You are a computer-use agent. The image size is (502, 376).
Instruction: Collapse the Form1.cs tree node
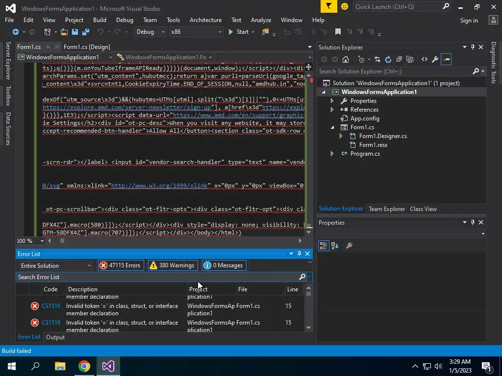pyautogui.click(x=332, y=127)
